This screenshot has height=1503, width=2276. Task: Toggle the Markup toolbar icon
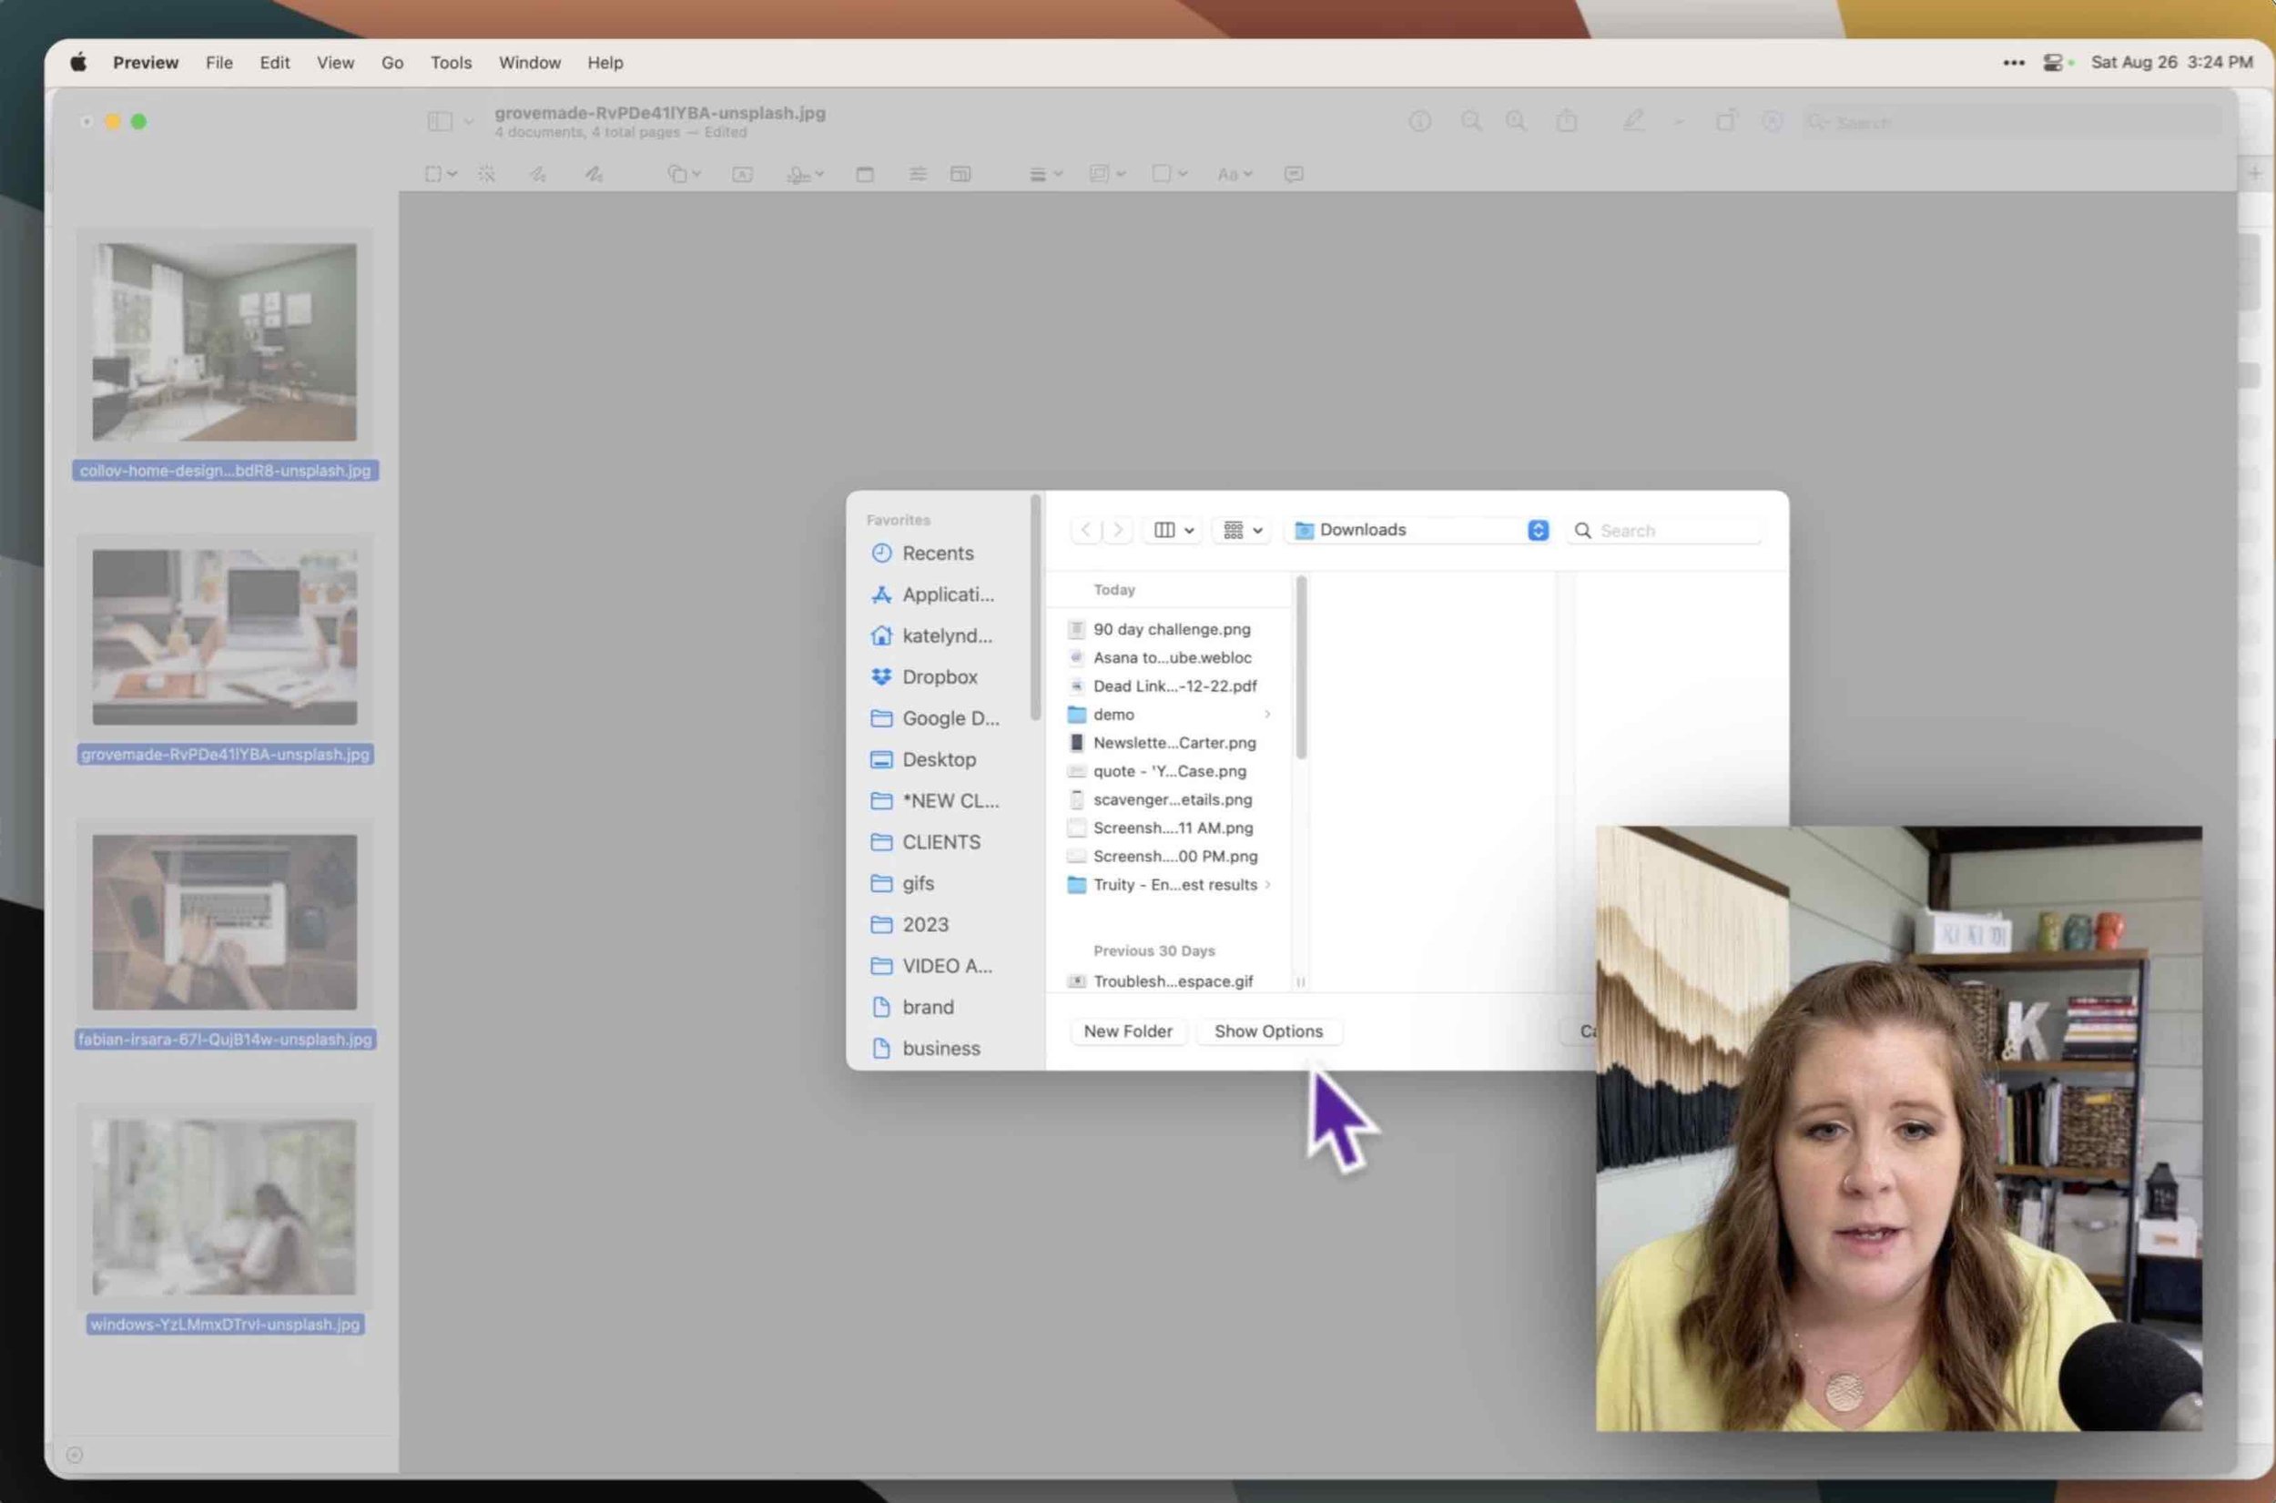click(x=1772, y=121)
